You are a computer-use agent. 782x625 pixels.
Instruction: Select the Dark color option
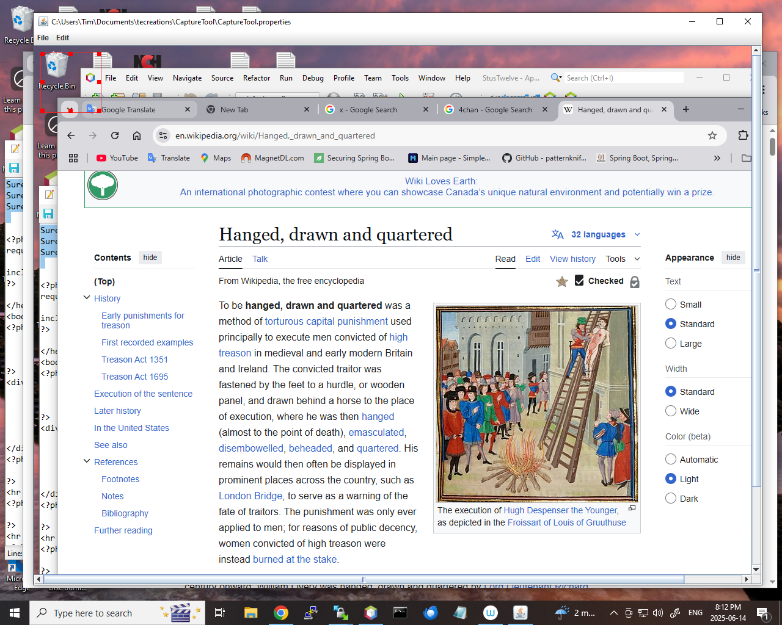pos(671,498)
